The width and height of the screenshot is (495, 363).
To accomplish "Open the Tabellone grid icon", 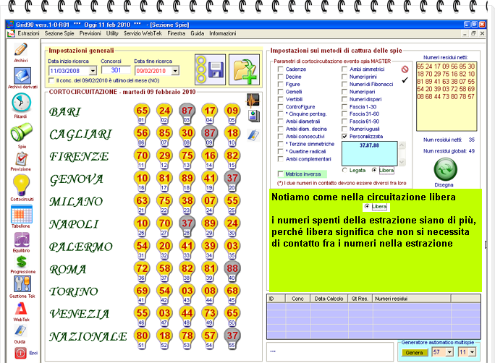I will coord(20,214).
